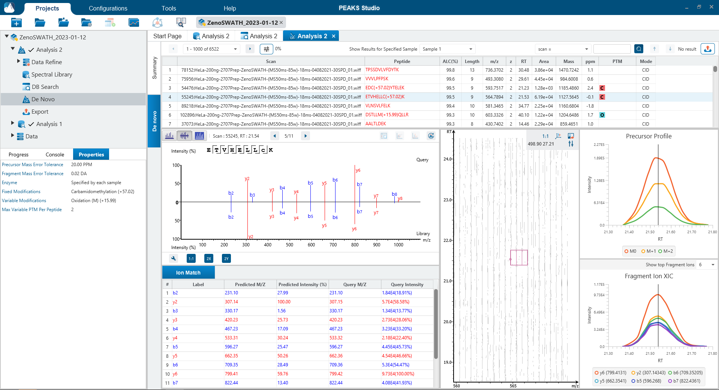This screenshot has height=390, width=719.
Task: Toggle the M+1 precursor legend item
Action: pyautogui.click(x=649, y=251)
